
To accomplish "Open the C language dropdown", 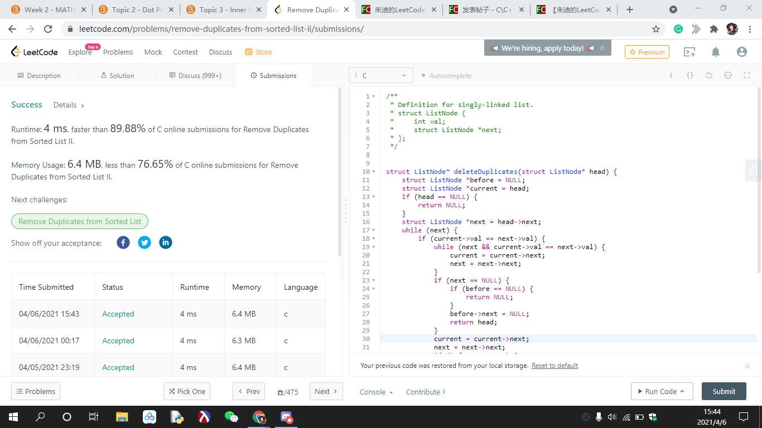I will [x=381, y=75].
